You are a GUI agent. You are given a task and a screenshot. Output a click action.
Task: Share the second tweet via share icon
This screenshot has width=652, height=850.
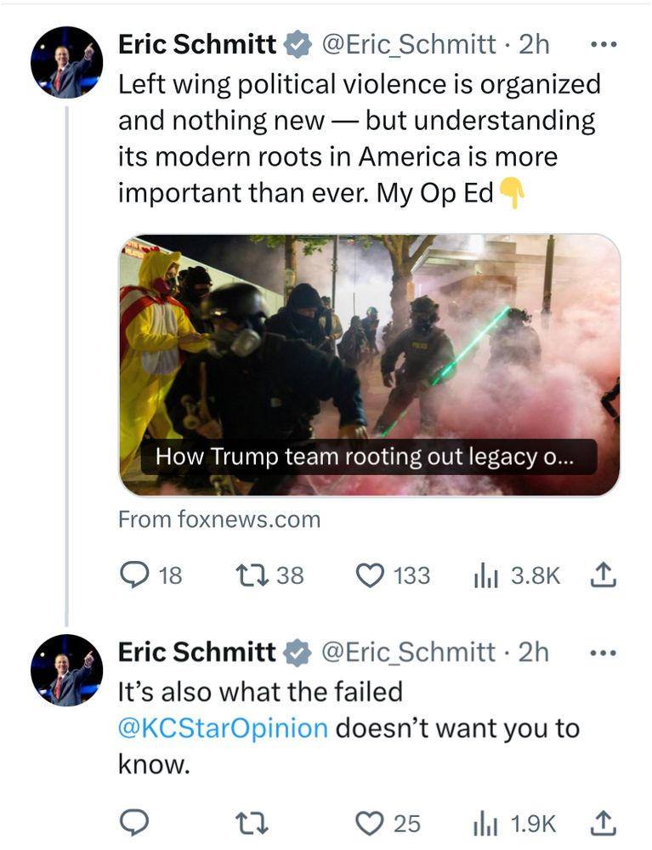pos(601,823)
